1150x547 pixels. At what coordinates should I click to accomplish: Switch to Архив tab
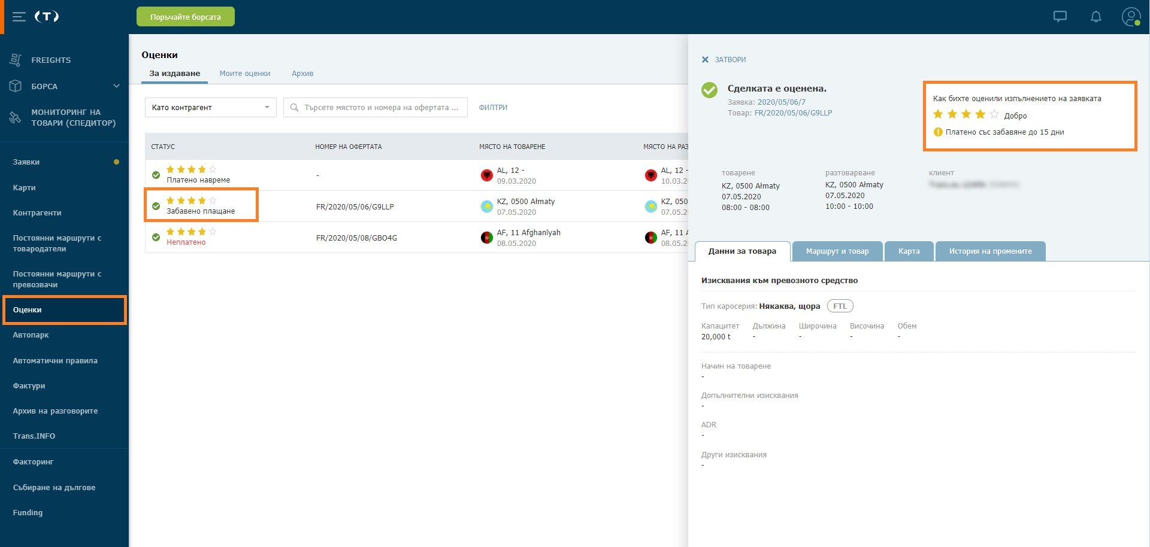302,74
